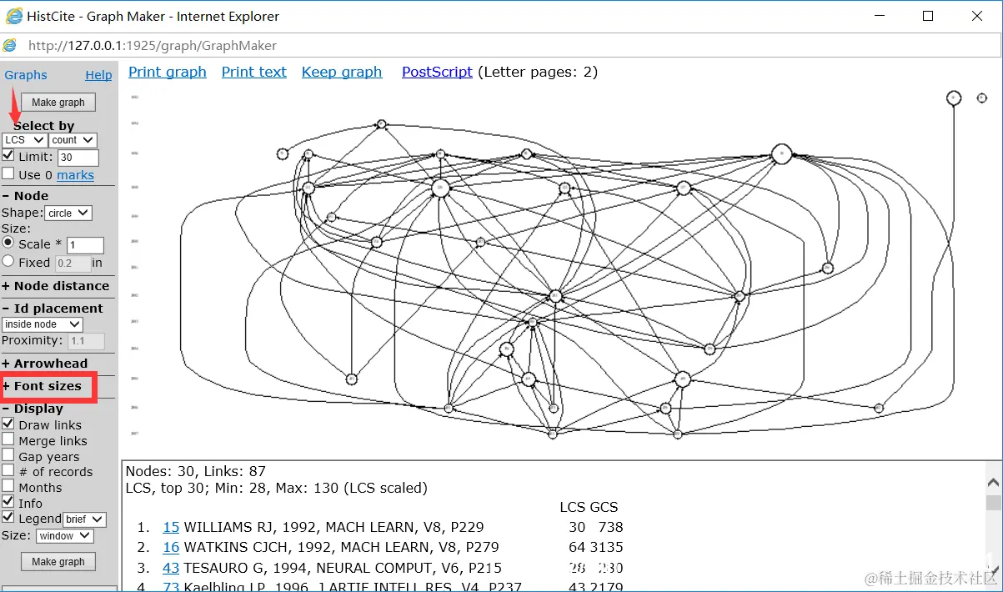Image resolution: width=1003 pixels, height=592 pixels.
Task: Click the Keep graph link
Action: click(342, 72)
